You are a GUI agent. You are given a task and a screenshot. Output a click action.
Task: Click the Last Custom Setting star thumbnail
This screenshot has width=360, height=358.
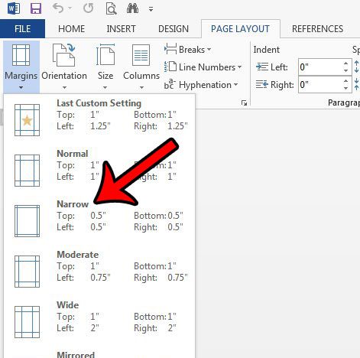(27, 120)
